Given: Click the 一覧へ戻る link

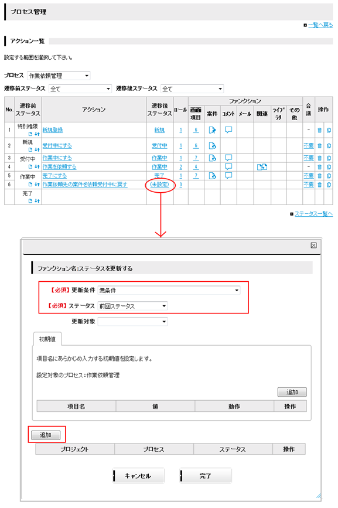Looking at the screenshot, I should (x=320, y=25).
